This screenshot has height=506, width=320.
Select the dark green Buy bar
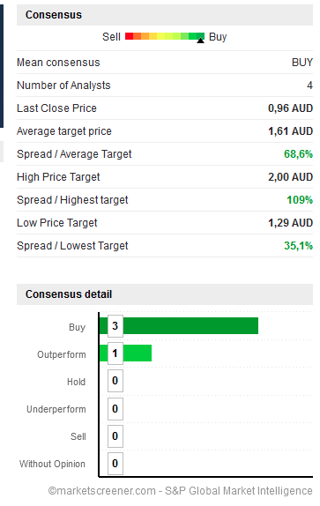(179, 325)
